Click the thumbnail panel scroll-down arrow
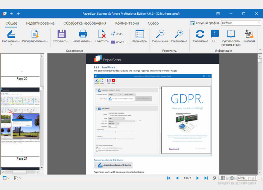 (x=42, y=167)
